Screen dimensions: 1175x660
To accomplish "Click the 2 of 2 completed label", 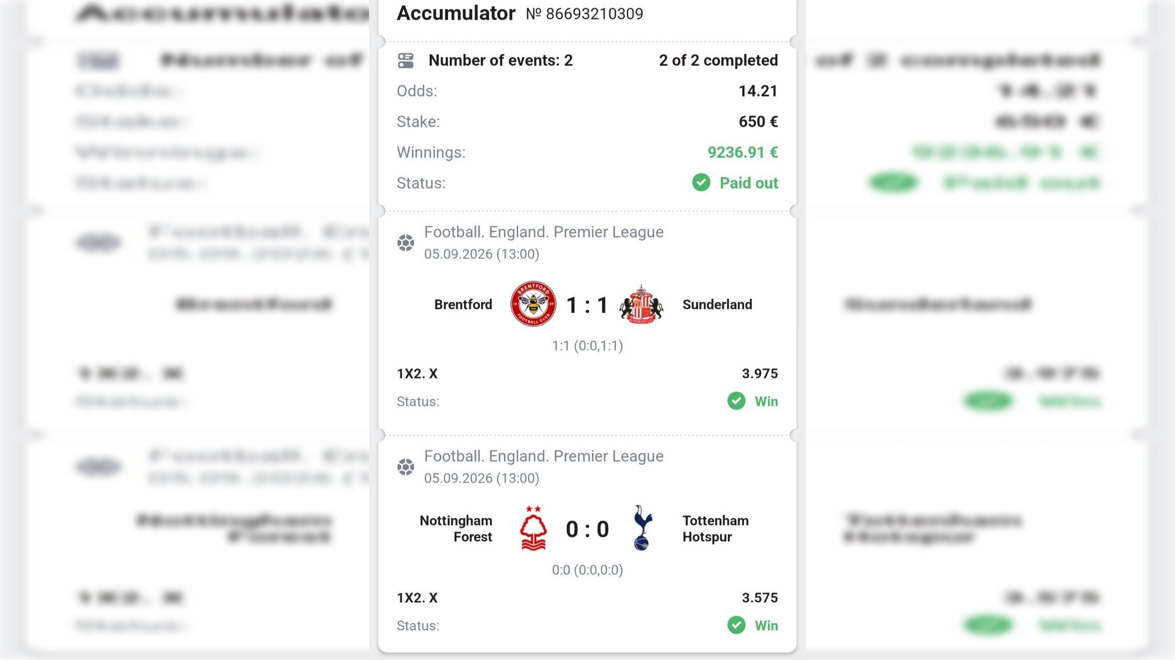I will [x=719, y=60].
